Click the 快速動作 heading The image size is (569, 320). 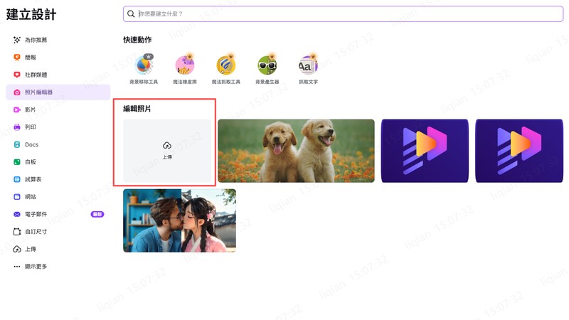point(137,40)
